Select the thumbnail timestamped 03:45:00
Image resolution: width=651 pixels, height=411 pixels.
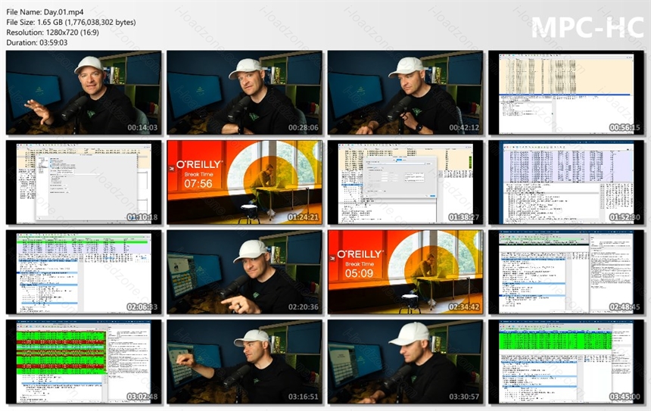pos(566,362)
